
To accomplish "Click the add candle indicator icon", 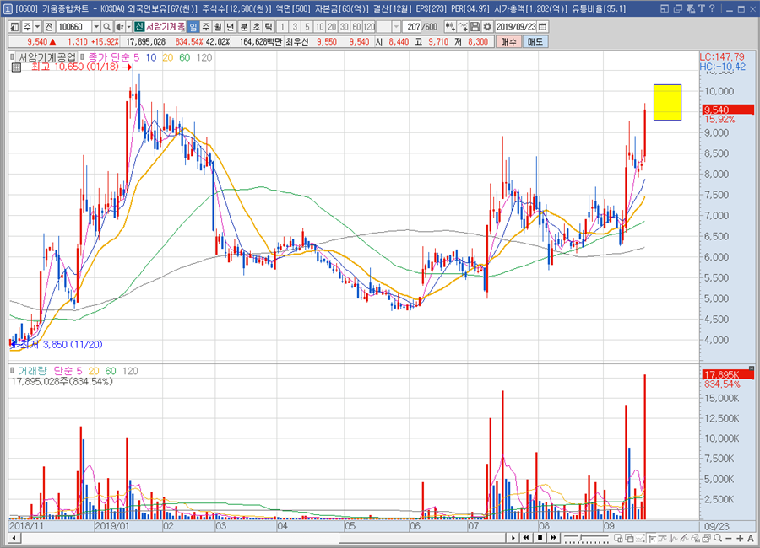I will 450,27.
